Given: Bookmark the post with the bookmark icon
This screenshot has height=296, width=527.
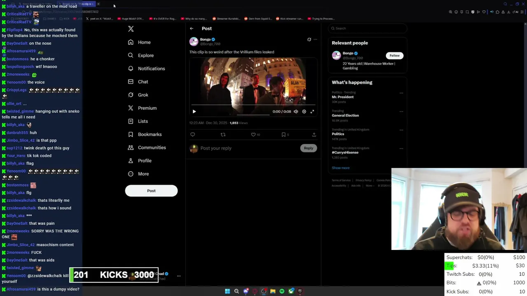Looking at the screenshot, I should [284, 134].
